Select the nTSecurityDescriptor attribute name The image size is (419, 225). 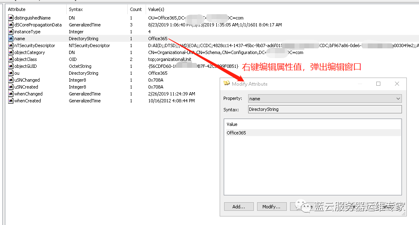(35, 45)
